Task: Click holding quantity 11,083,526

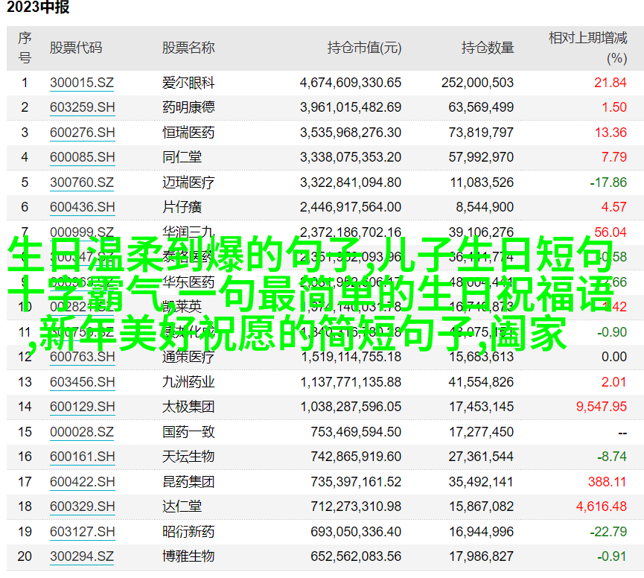Action: click(x=482, y=182)
